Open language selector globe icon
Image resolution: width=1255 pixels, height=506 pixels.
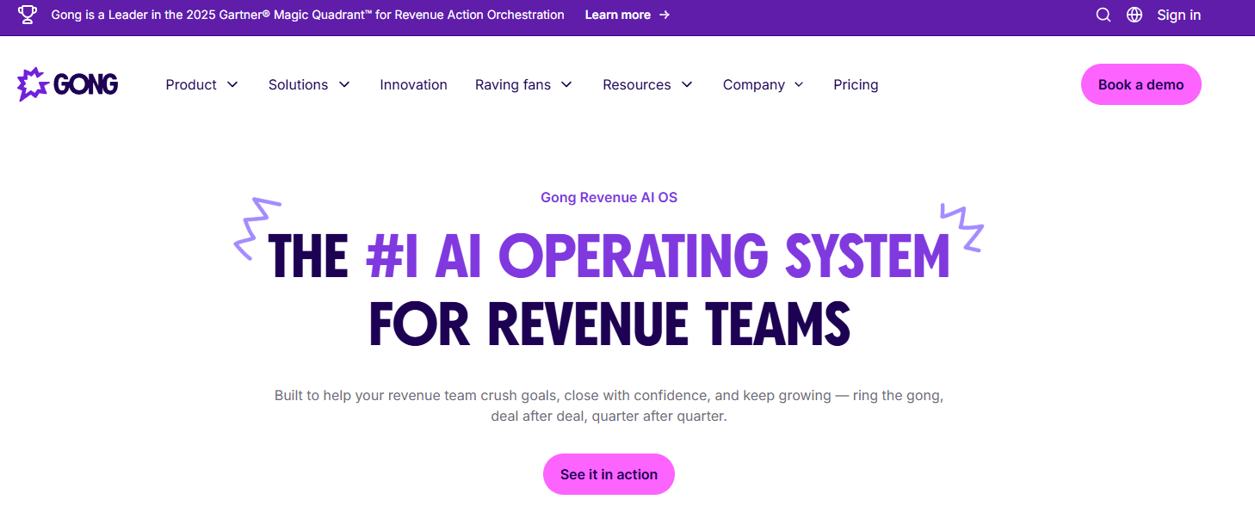1134,15
